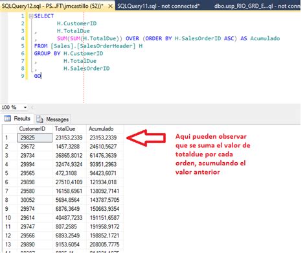The image size is (307, 253).
Task: Click TotalDue value 23153,2339 in row 1
Action: coord(69,138)
